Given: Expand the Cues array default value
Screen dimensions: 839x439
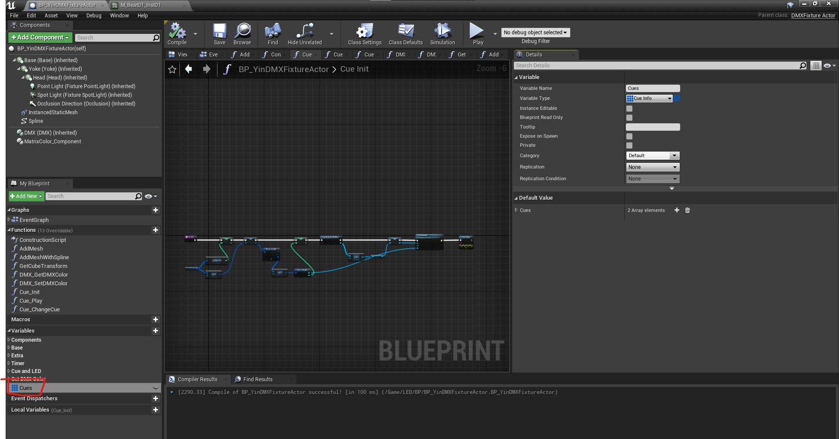Looking at the screenshot, I should pos(517,210).
